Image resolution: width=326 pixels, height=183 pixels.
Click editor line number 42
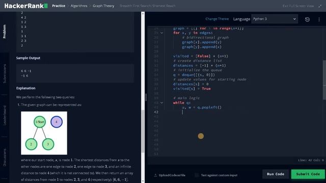(156, 112)
